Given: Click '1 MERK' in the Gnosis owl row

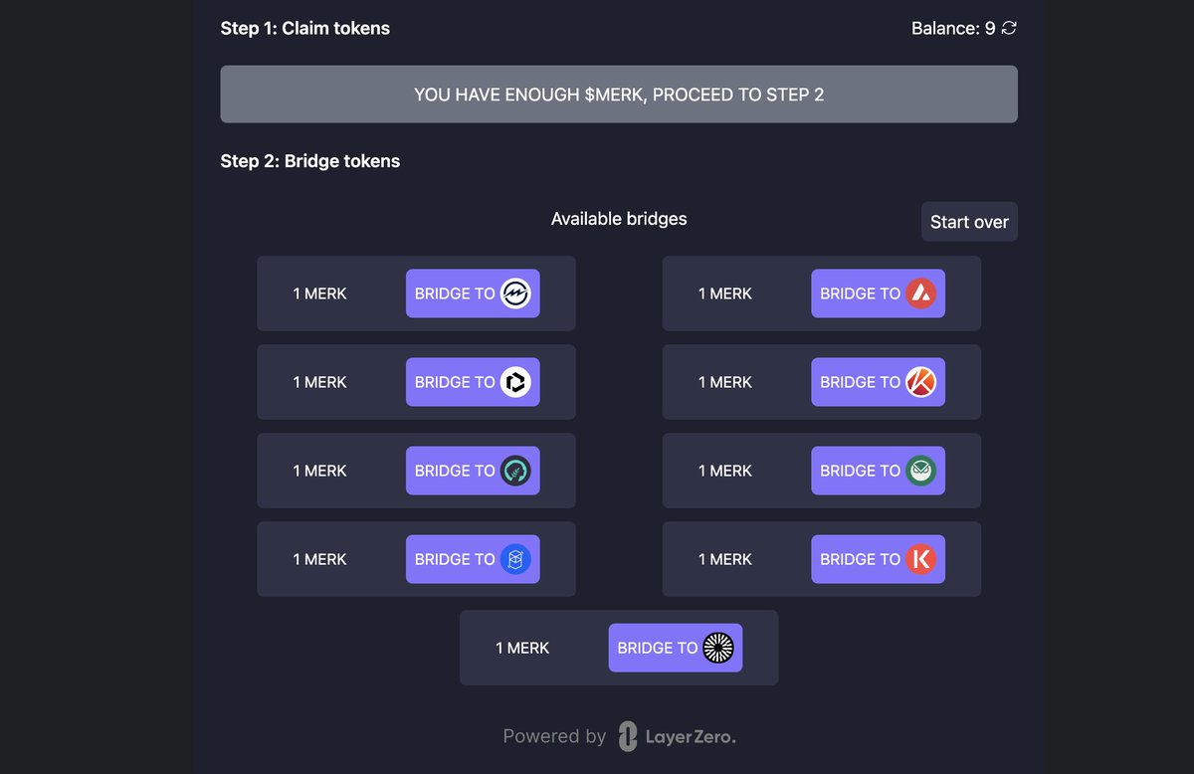Looking at the screenshot, I should click(725, 471).
